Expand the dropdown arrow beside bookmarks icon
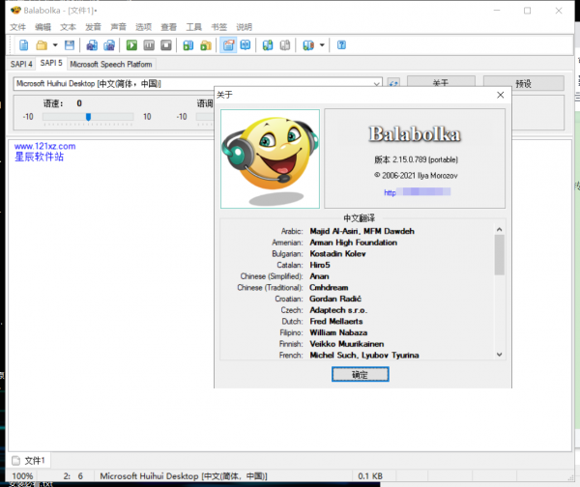Viewport: 580px width, 487px height. click(x=322, y=45)
